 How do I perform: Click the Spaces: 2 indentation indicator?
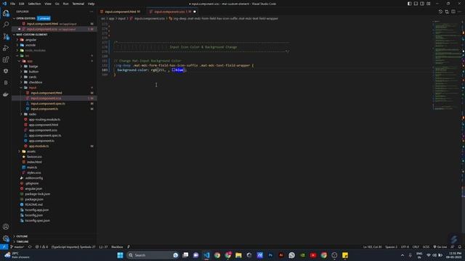391,246
